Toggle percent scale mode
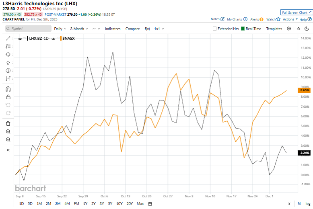The height and width of the screenshot is (209, 313). click(299, 204)
